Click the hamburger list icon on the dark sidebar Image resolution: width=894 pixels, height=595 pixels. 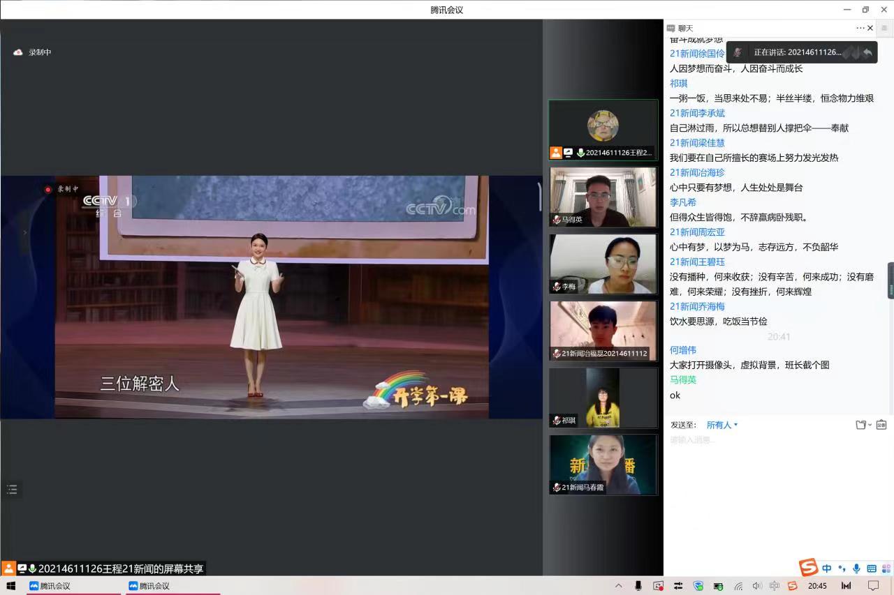tap(12, 490)
